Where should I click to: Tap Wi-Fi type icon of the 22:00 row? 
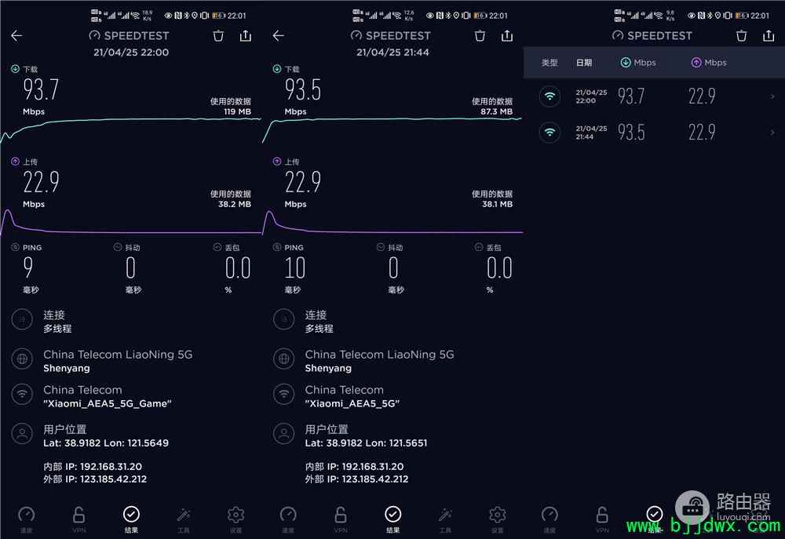[x=549, y=96]
